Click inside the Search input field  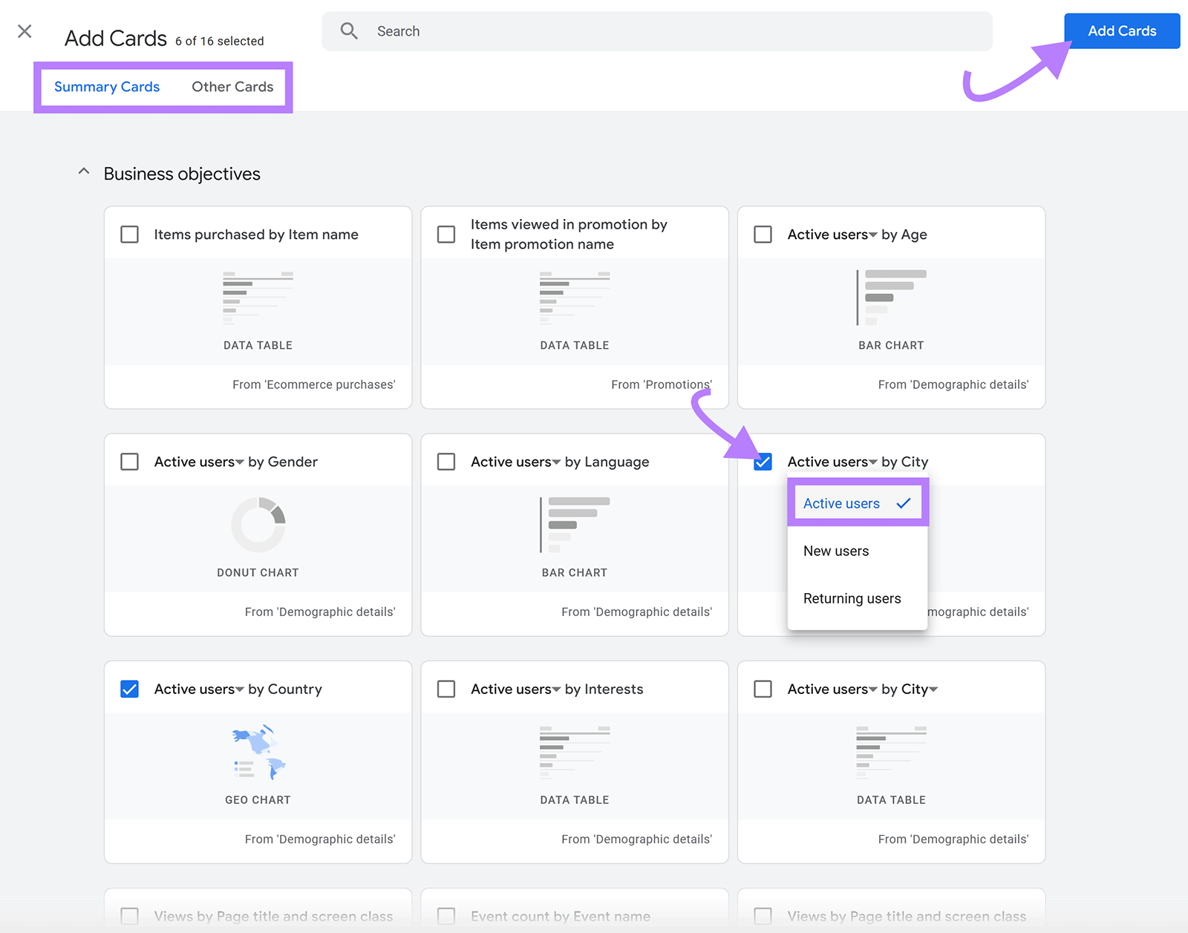(520, 30)
